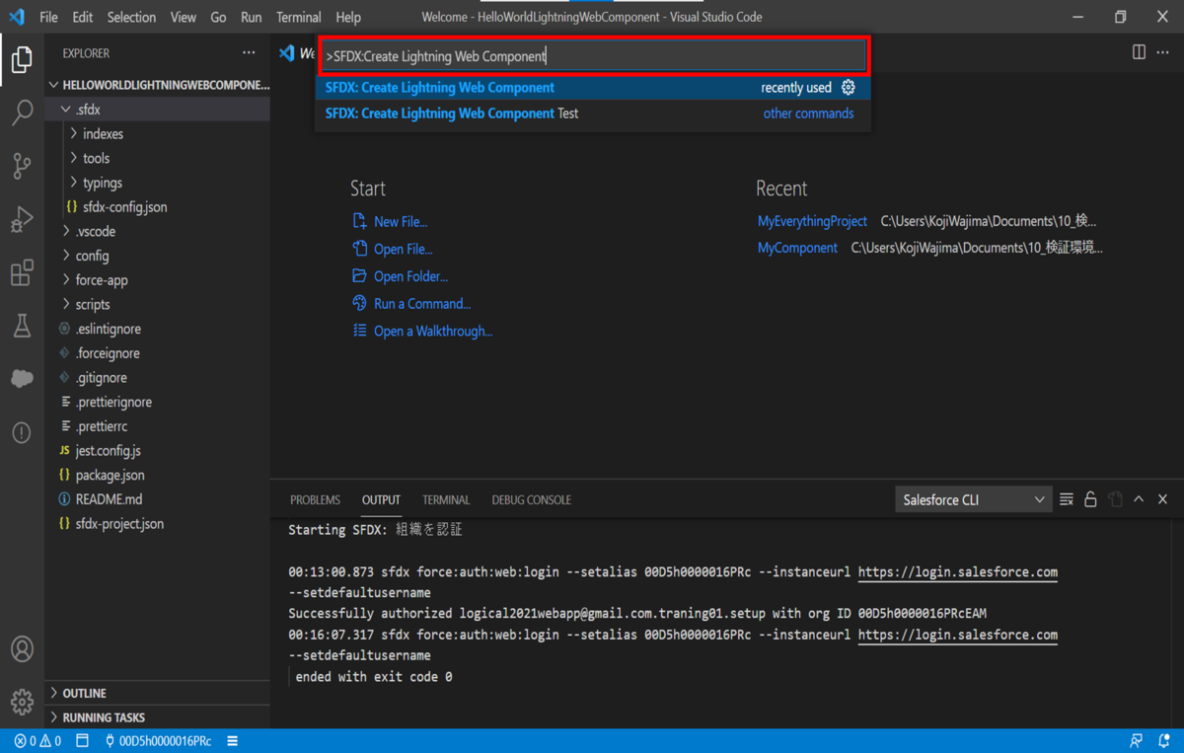Open the Terminal menu
1184x753 pixels.
tap(299, 17)
